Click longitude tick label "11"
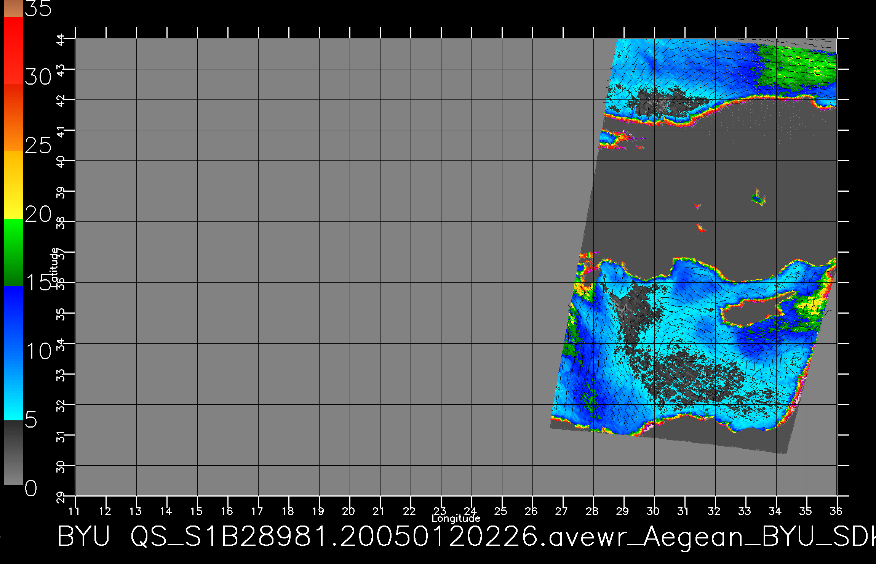Screen dimensions: 876x564 [74, 511]
